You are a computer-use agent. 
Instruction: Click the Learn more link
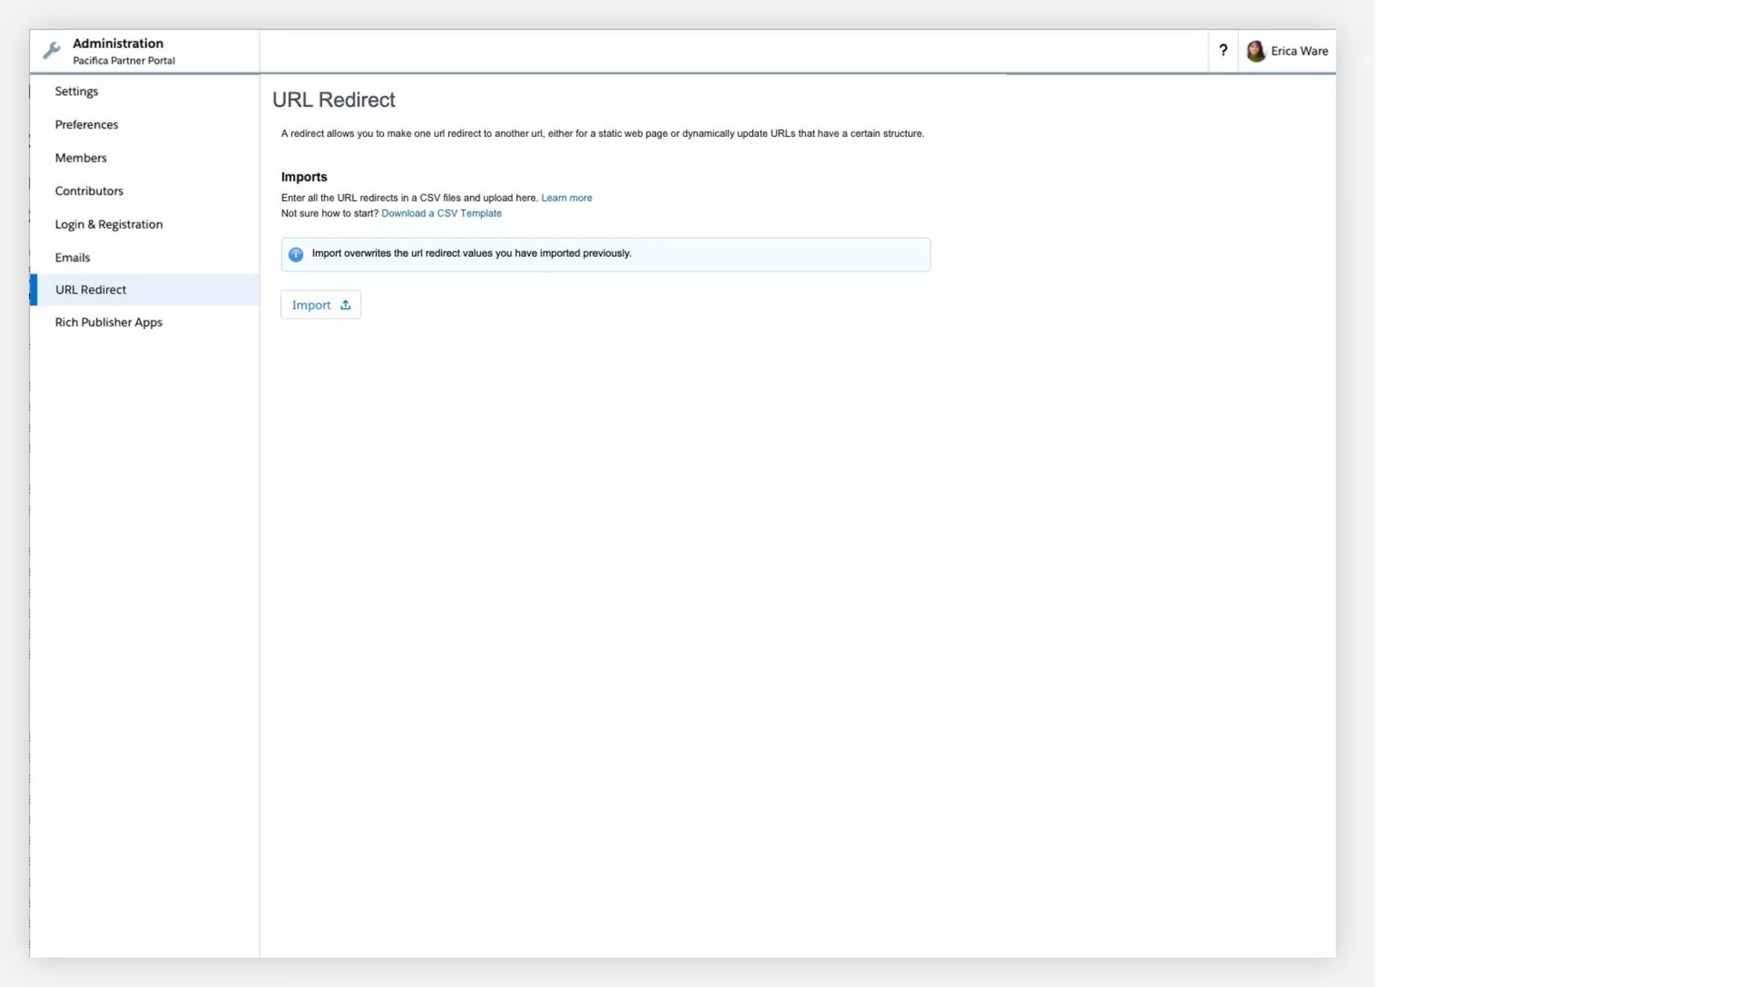[566, 198]
